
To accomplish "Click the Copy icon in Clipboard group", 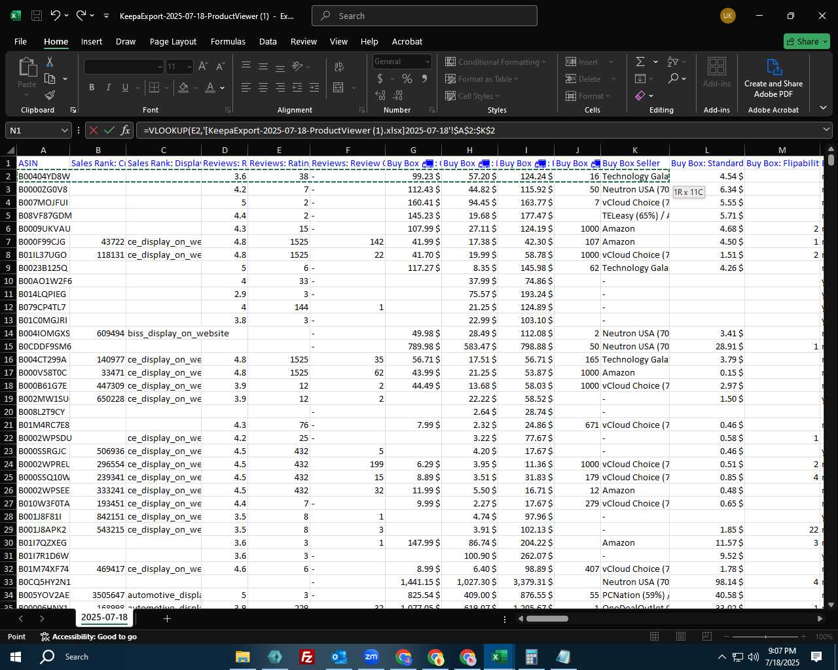I will [x=50, y=79].
